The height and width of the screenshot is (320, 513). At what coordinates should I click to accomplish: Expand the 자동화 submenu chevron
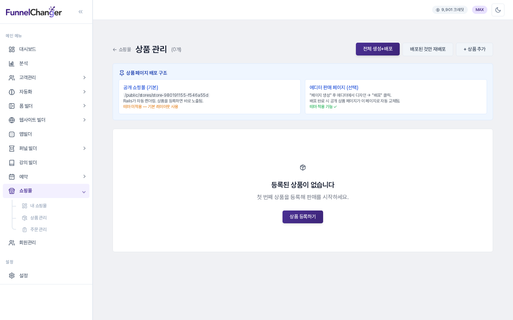[x=84, y=92]
